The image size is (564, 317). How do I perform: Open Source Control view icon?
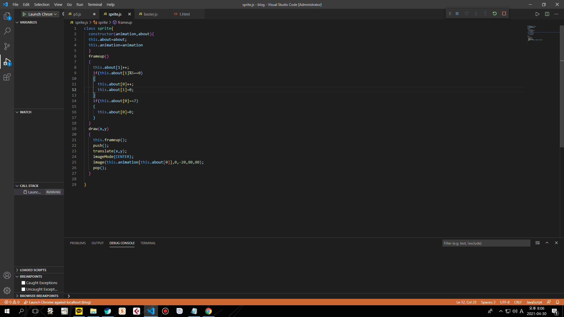point(7,46)
